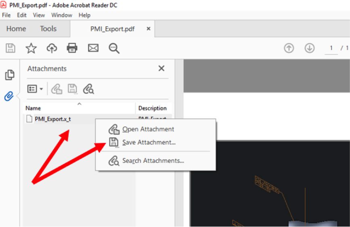The width and height of the screenshot is (350, 227).
Task: Open the attachments panel options dropdown
Action: click(x=35, y=89)
